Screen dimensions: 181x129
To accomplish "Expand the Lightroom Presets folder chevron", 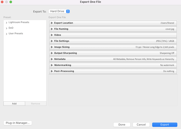I will click(6, 23).
